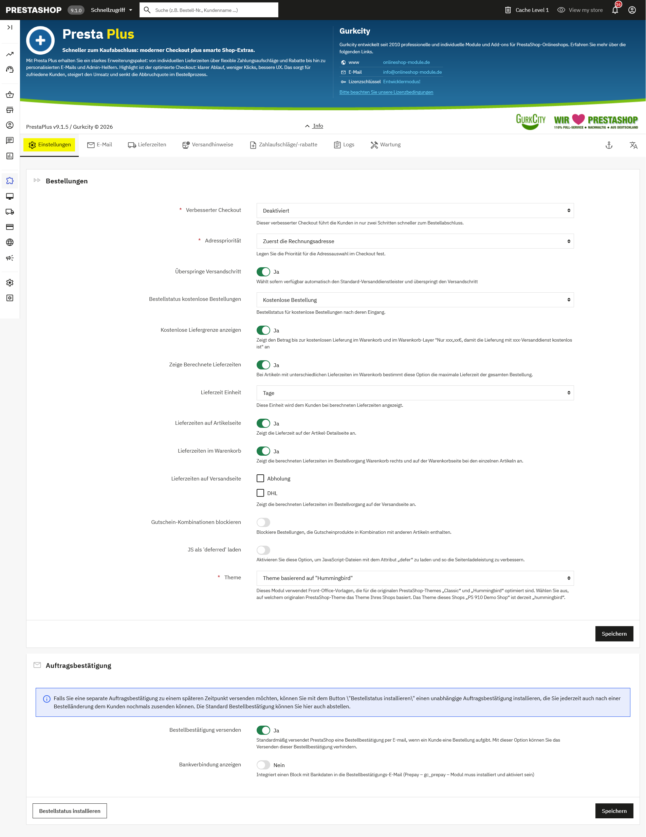Enable Bankverbindung anzeigen switch
This screenshot has height=837, width=646.
[264, 765]
